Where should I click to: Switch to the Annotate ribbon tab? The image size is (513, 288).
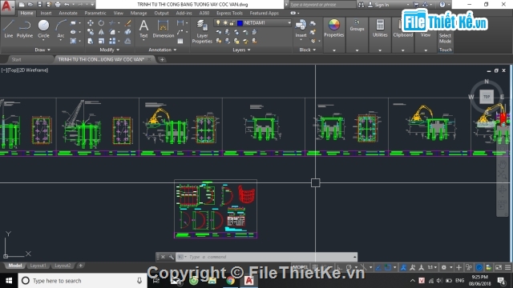[x=68, y=13]
